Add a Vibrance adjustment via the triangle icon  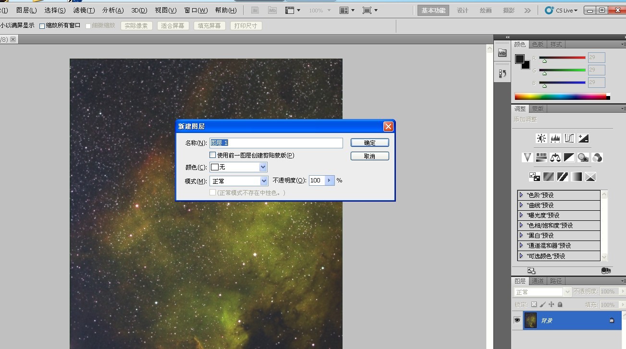[x=528, y=157]
